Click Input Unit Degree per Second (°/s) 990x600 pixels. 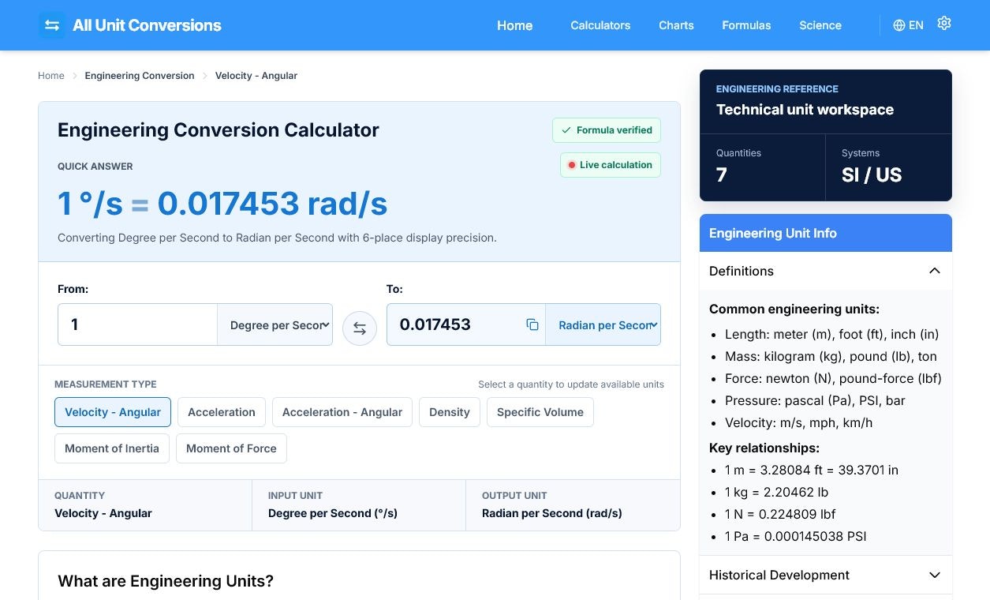pyautogui.click(x=333, y=513)
